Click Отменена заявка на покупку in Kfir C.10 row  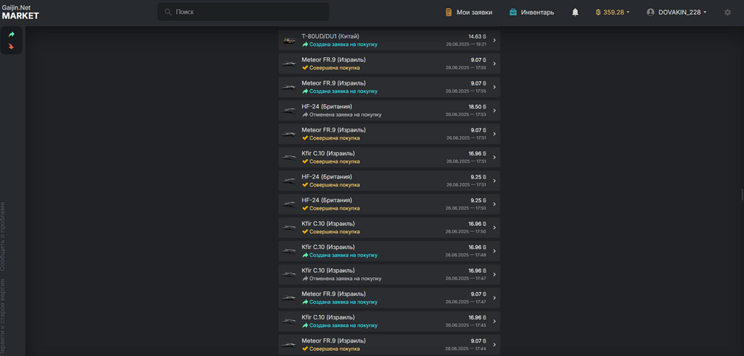345,279
